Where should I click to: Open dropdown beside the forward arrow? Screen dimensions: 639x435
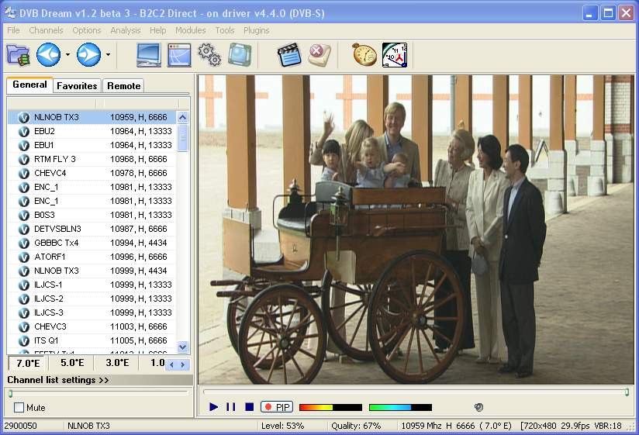coord(108,55)
